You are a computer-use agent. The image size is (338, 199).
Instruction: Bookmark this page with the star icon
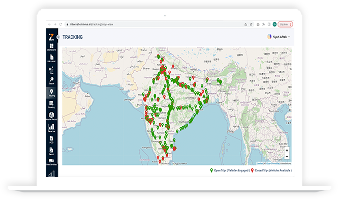[251, 24]
